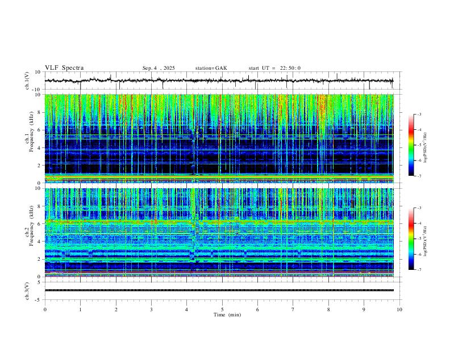Select the "Sep. 4 , 2025" date text

pyautogui.click(x=159, y=68)
